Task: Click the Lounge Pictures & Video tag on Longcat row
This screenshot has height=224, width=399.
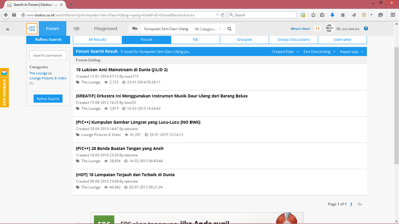Action: (x=101, y=135)
